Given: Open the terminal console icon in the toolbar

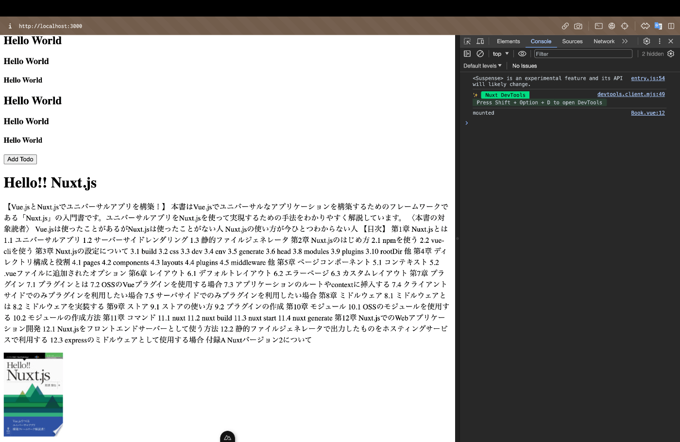Looking at the screenshot, I should [599, 26].
